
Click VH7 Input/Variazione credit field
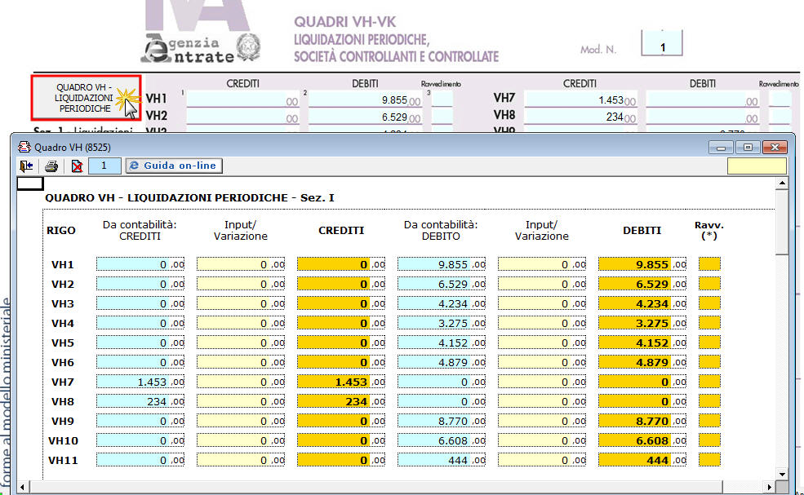(x=241, y=382)
